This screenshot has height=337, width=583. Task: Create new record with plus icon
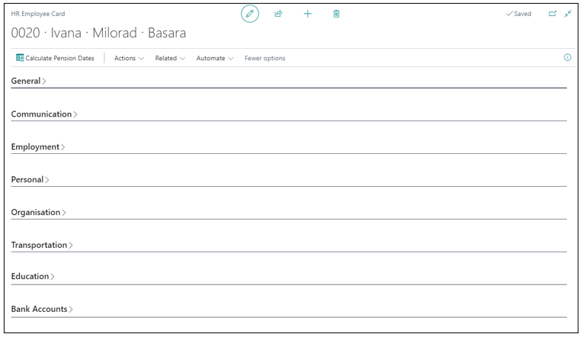[307, 14]
